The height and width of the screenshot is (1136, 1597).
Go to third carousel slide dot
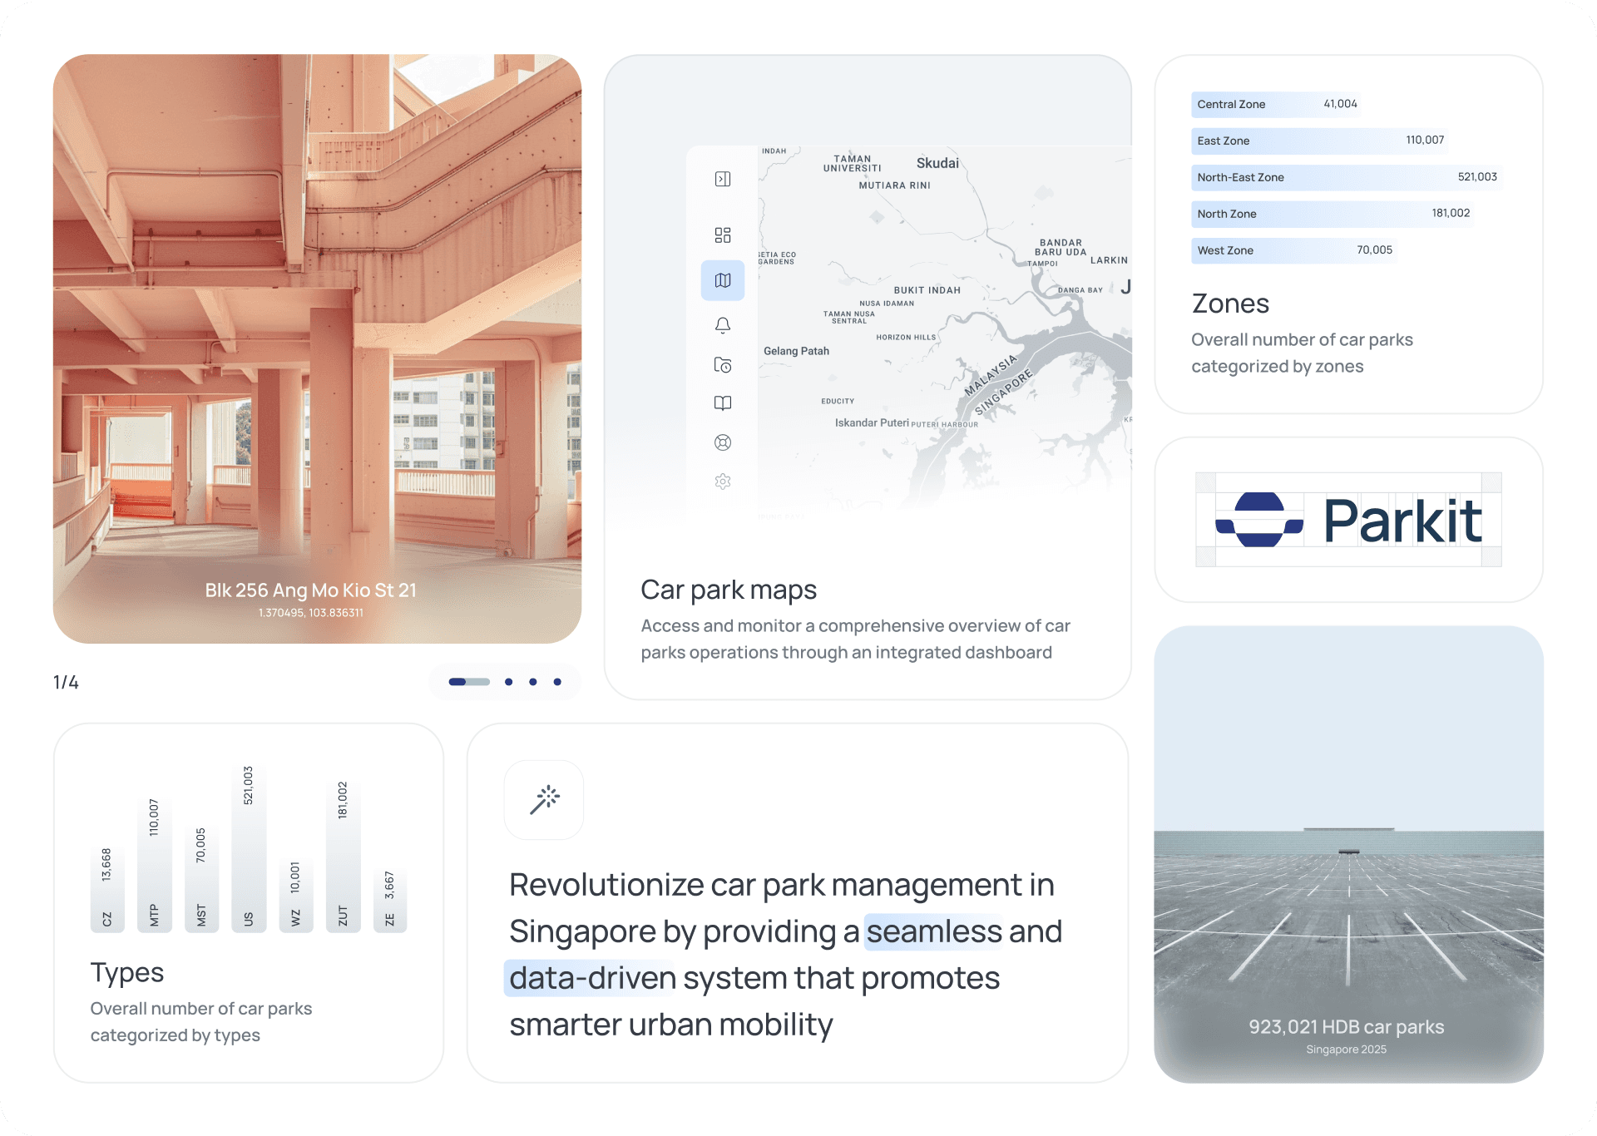(533, 682)
